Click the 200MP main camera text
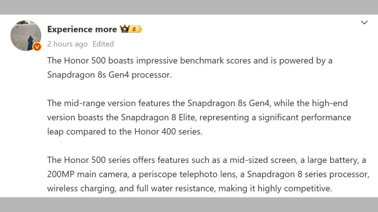The height and width of the screenshot is (212, 378). click(x=80, y=174)
